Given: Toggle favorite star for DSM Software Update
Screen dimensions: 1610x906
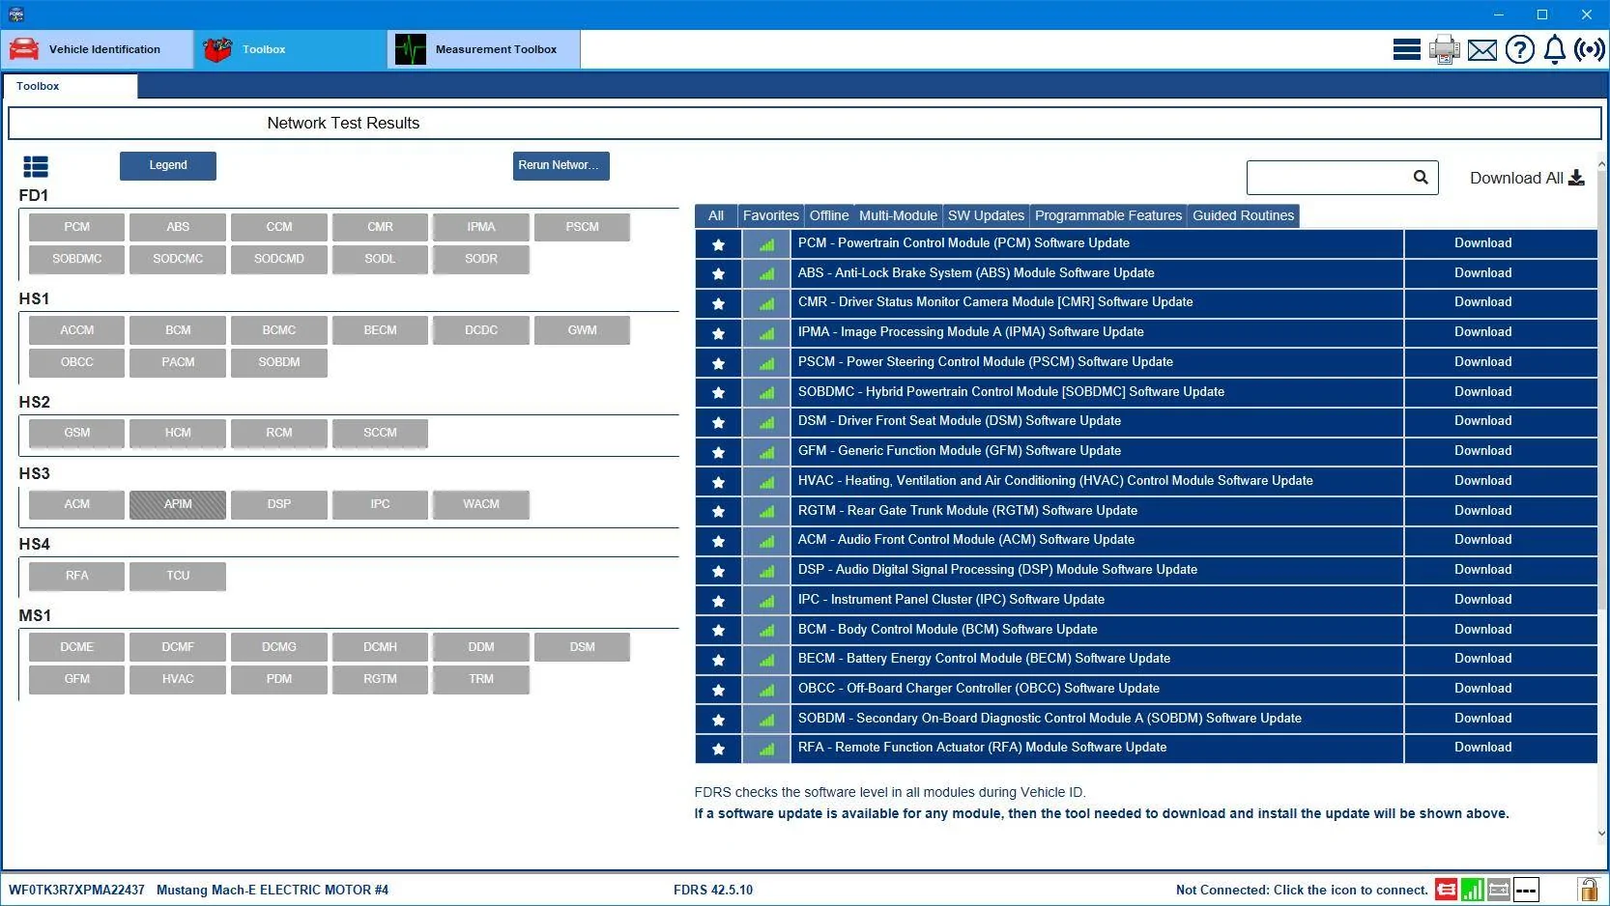Looking at the screenshot, I should coord(718,422).
